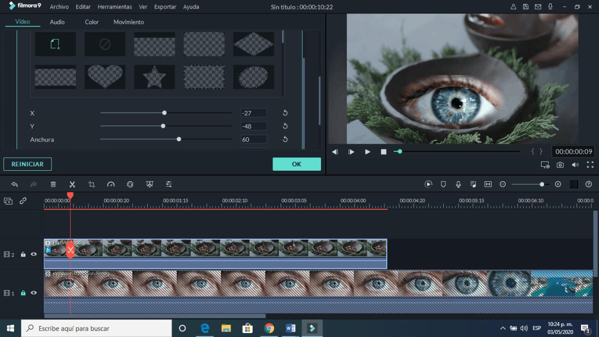Delete the selected clip with trash icon
599x337 pixels.
[53, 184]
